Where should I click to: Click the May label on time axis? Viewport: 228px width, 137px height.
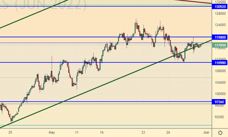click(51, 132)
